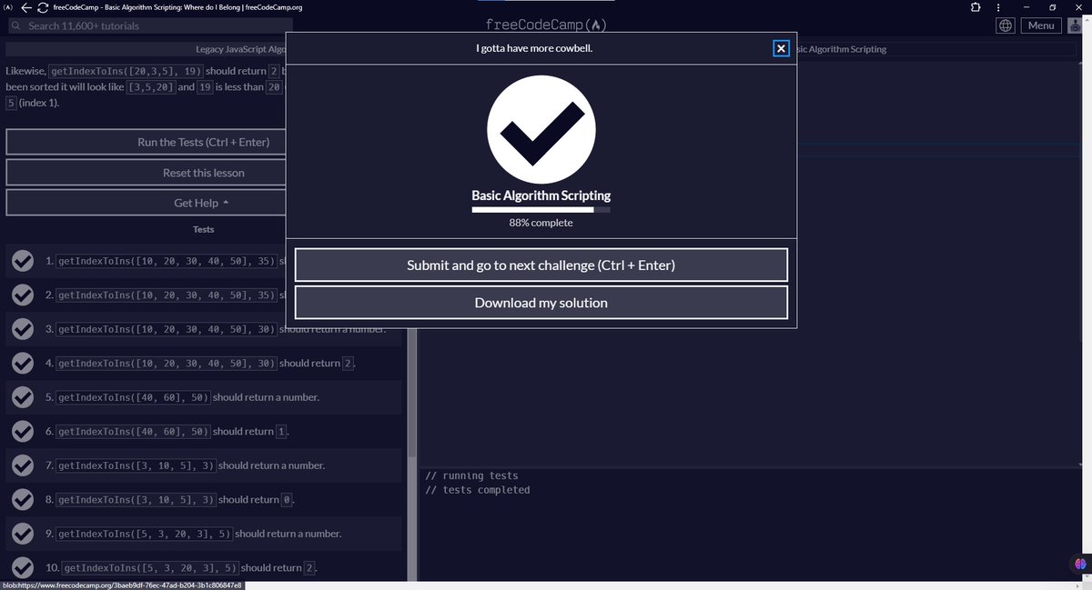Click the checkmark icon for test 3
Screen dimensions: 1092x590
point(23,329)
